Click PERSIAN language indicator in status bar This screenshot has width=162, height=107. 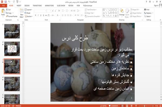click(18, 106)
